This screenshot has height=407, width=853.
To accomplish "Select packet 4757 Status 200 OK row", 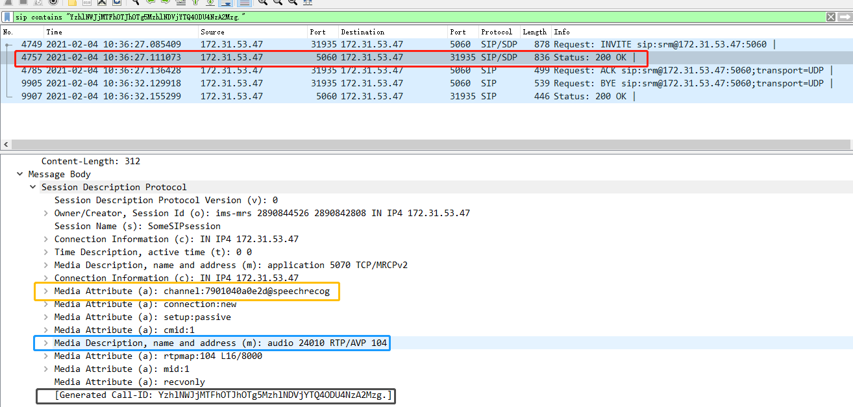I will pos(426,58).
